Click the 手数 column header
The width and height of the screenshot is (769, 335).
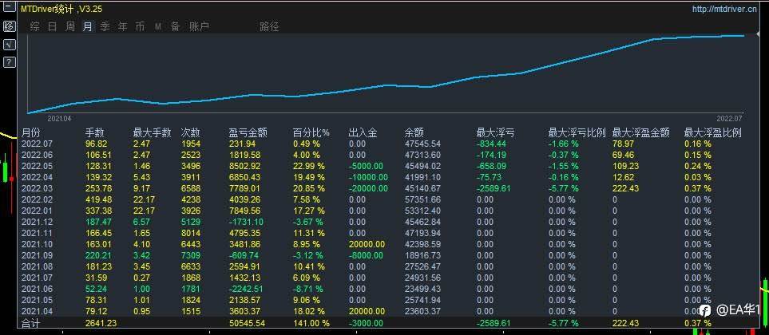95,132
